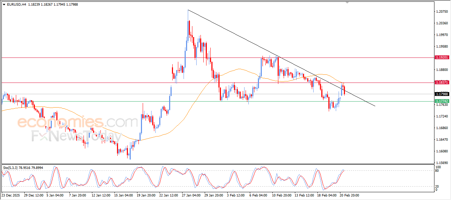Screen dimensions: 451x200
Task: Click the 1.15690 price scale value
Action: point(441,163)
